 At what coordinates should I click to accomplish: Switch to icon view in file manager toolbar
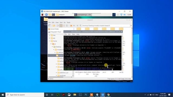point(58,26)
